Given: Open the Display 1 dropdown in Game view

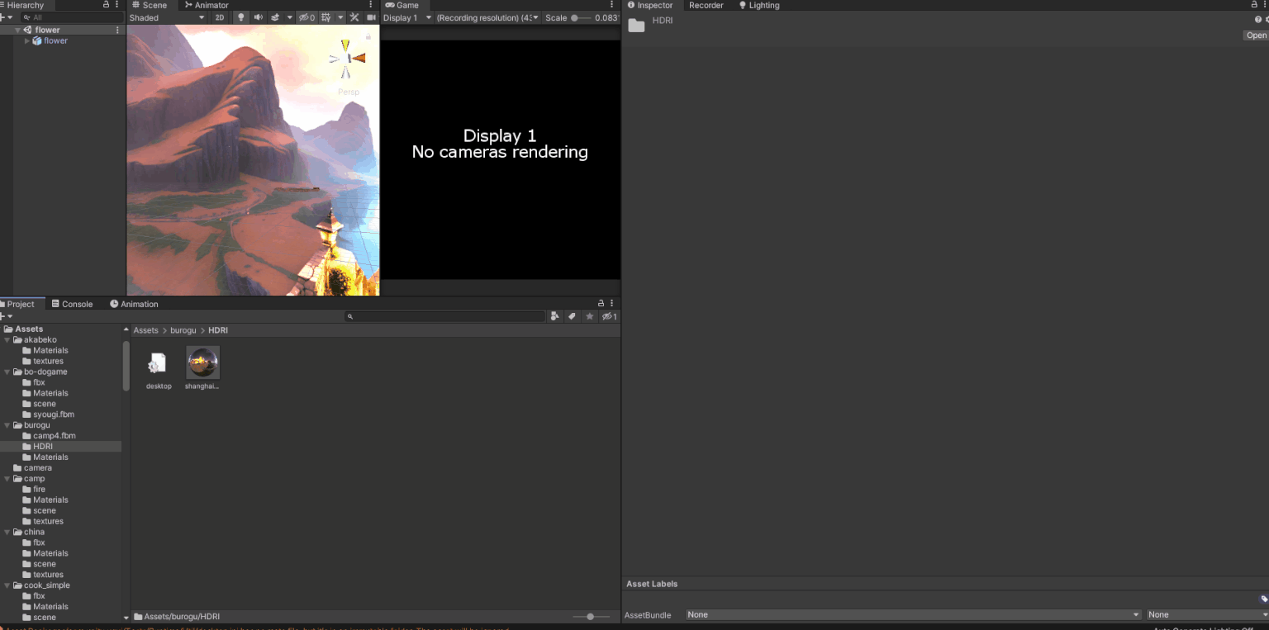Looking at the screenshot, I should [405, 17].
